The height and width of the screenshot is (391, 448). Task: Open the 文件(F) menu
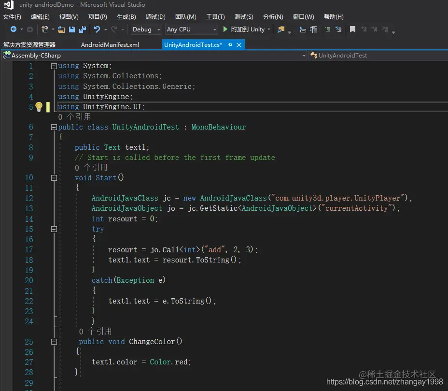coord(12,17)
